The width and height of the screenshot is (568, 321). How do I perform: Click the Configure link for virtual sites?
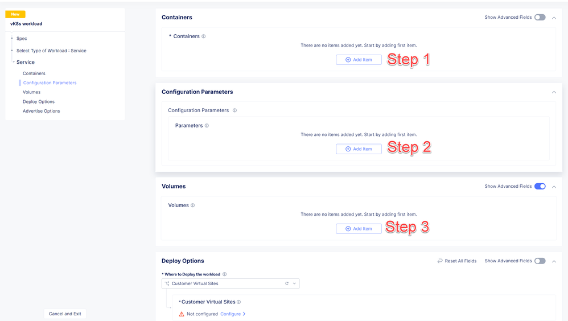tap(231, 314)
